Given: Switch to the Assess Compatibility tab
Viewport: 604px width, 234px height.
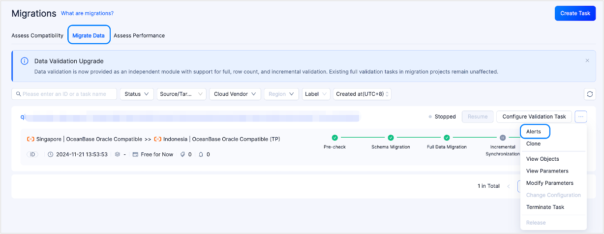Looking at the screenshot, I should [x=37, y=35].
